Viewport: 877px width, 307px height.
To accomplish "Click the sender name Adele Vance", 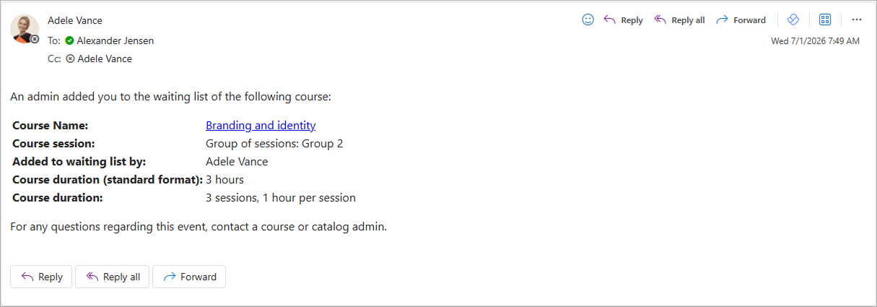I will pos(75,20).
